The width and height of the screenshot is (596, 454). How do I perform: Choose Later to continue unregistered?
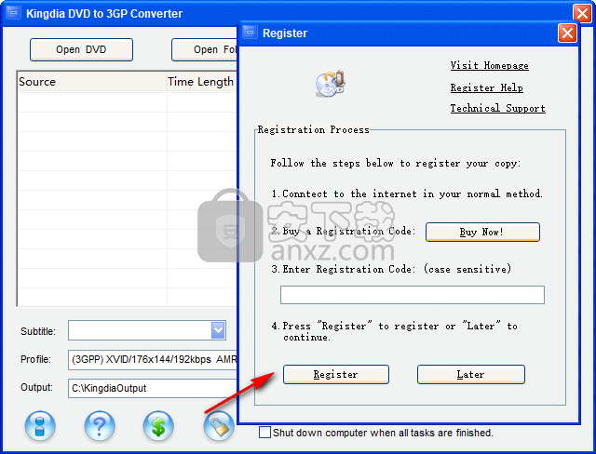point(471,375)
